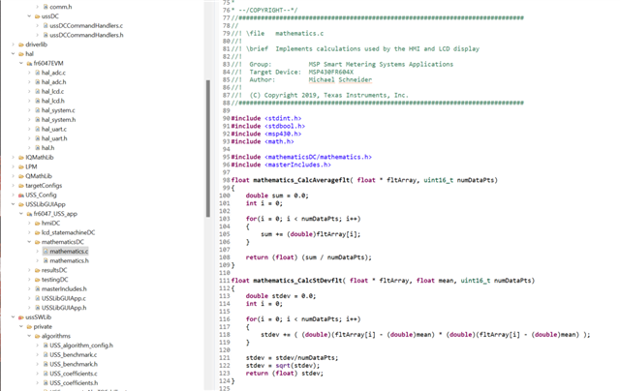Select algorithms folder label
620x391 pixels.
(x=56, y=336)
